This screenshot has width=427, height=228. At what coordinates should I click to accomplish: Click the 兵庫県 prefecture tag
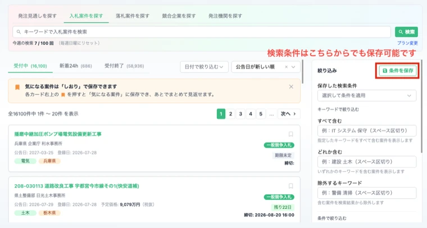49,161
